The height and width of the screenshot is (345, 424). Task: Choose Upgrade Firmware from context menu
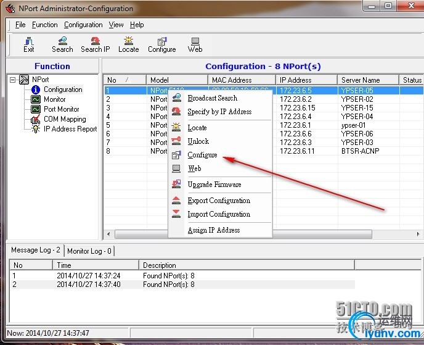214,185
